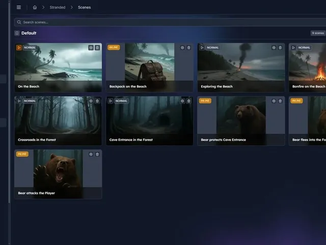Delete the Exploring the Beach scene

coord(280,47)
